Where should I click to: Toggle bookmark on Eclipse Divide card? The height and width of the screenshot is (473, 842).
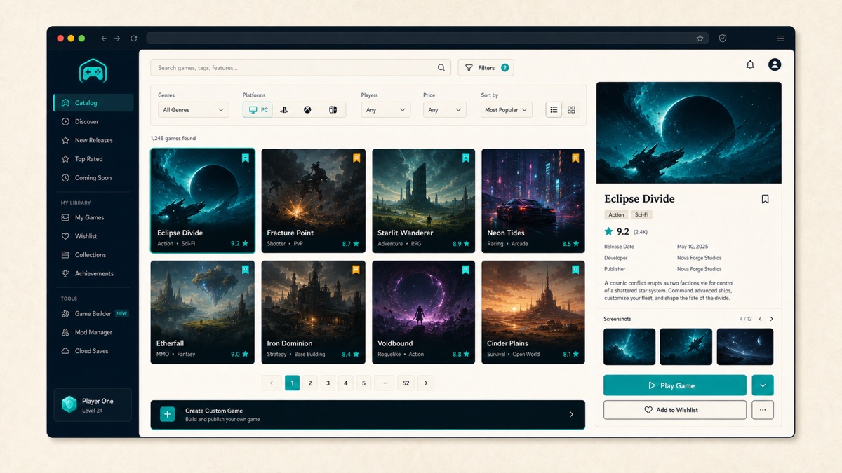(x=245, y=158)
